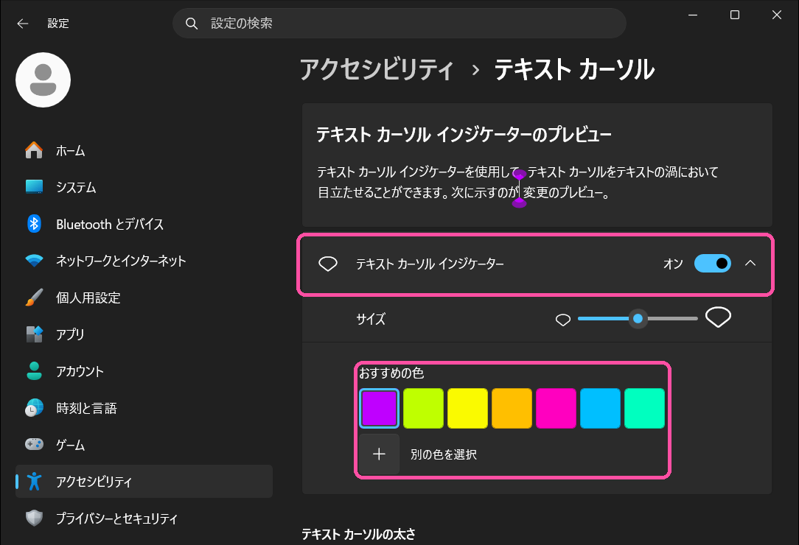Viewport: 799px width, 545px height.
Task: Open 個人用設定 page
Action: [x=144, y=298]
